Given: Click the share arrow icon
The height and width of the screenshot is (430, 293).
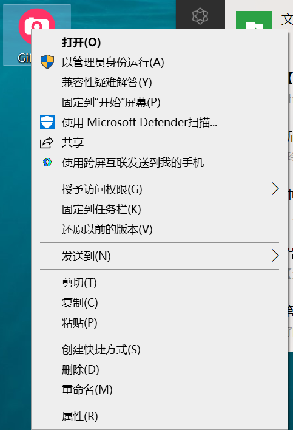Looking at the screenshot, I should [47, 142].
